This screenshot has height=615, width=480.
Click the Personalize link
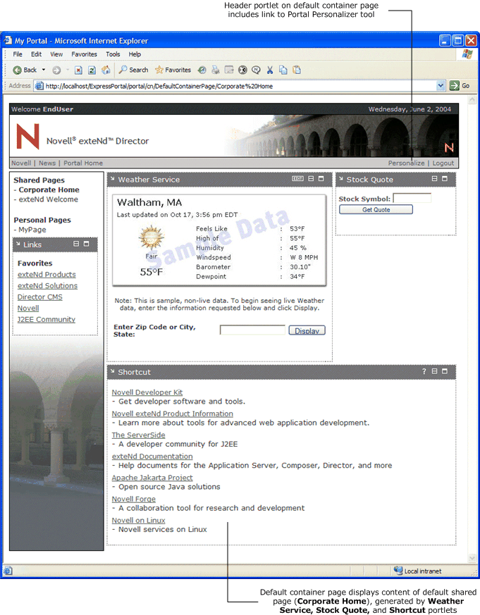click(406, 163)
